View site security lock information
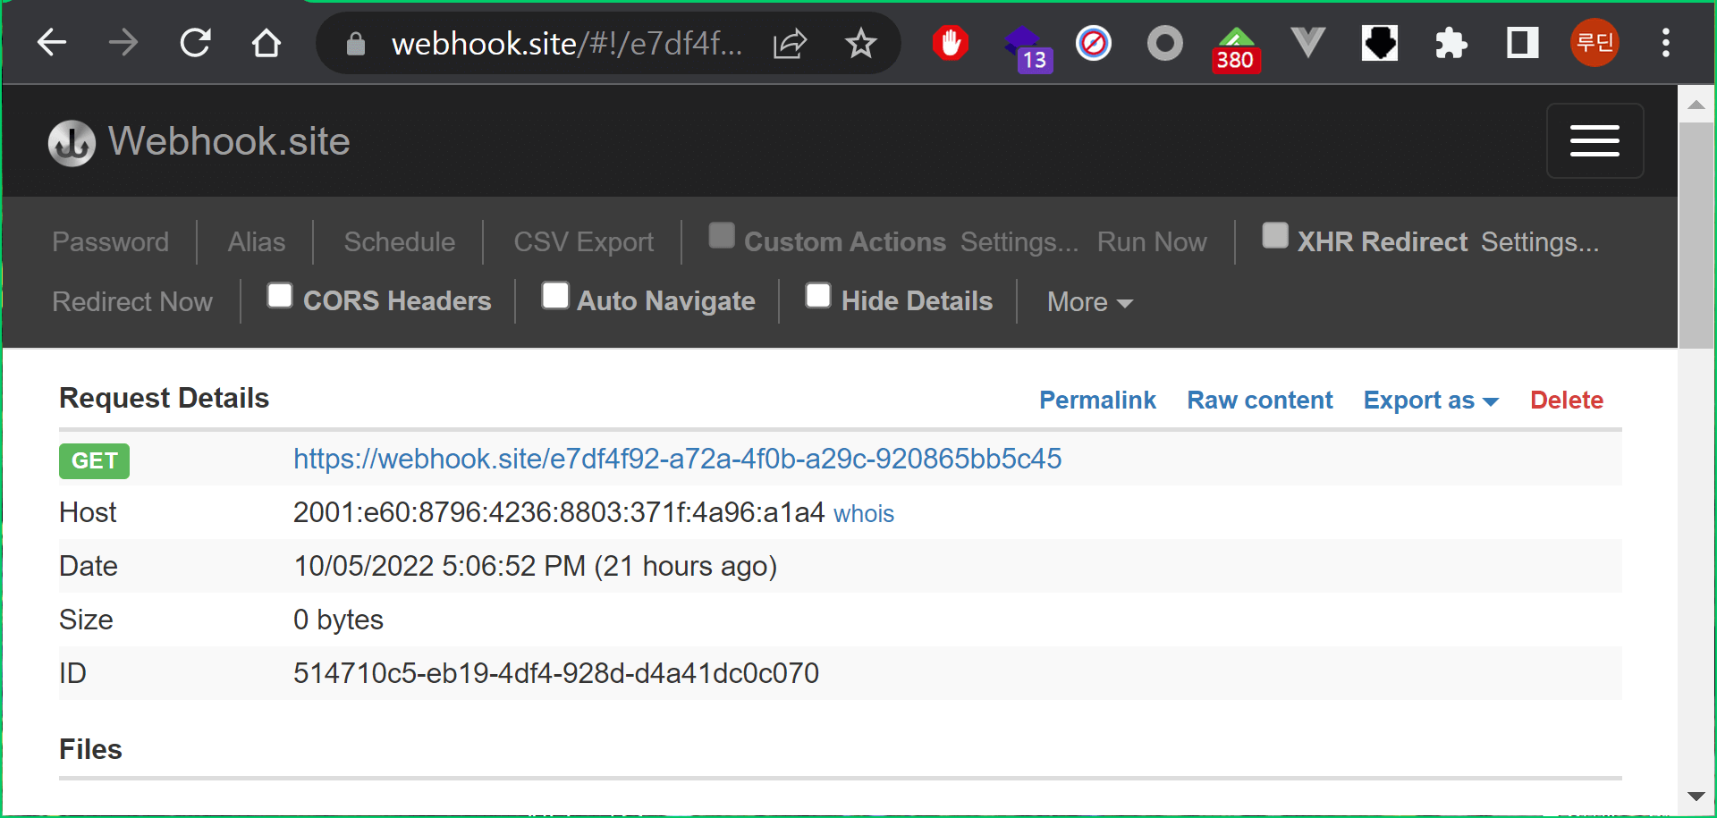The image size is (1717, 818). point(355,43)
